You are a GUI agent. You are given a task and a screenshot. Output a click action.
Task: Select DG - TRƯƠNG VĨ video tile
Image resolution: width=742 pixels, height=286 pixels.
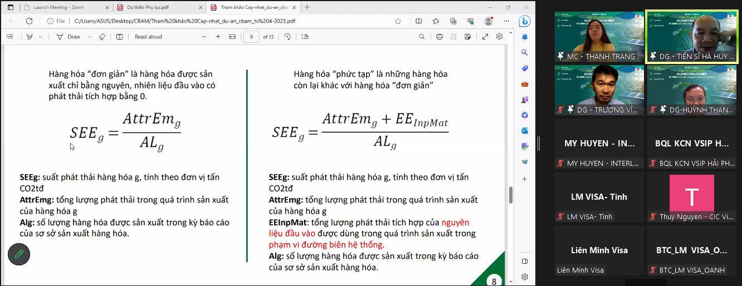(x=599, y=90)
